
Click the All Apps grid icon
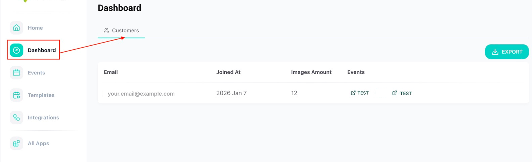pyautogui.click(x=16, y=144)
